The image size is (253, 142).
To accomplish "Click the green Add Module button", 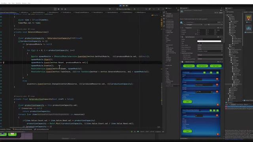I will 189,66.
